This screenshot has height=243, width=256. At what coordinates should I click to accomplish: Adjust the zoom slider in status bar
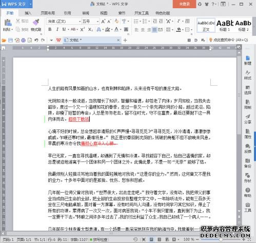[221, 239]
